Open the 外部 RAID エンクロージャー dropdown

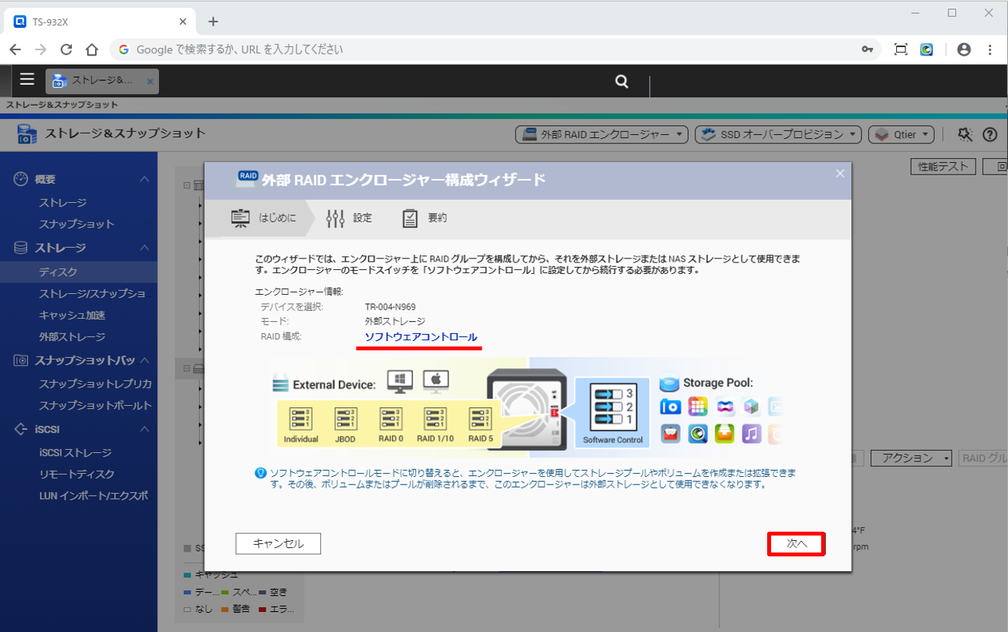[601, 134]
